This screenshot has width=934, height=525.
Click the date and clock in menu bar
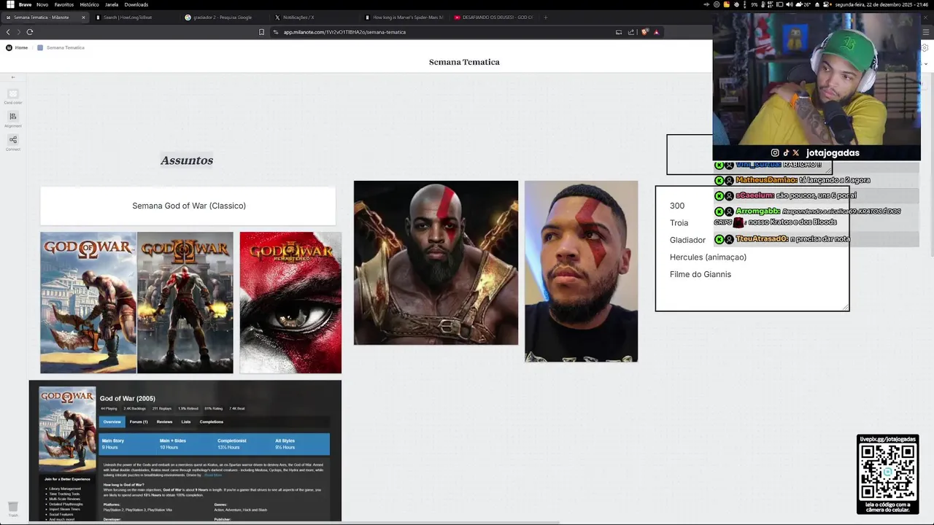click(x=881, y=4)
